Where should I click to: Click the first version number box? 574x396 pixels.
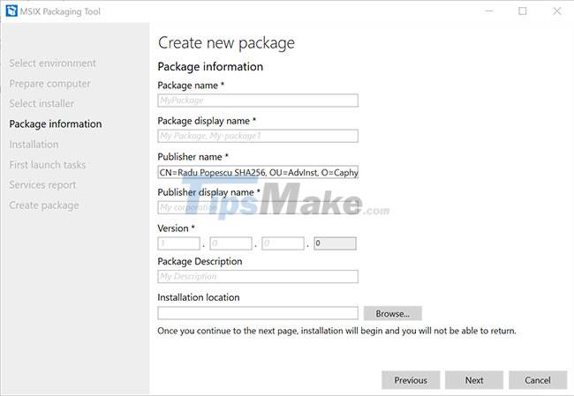click(178, 243)
